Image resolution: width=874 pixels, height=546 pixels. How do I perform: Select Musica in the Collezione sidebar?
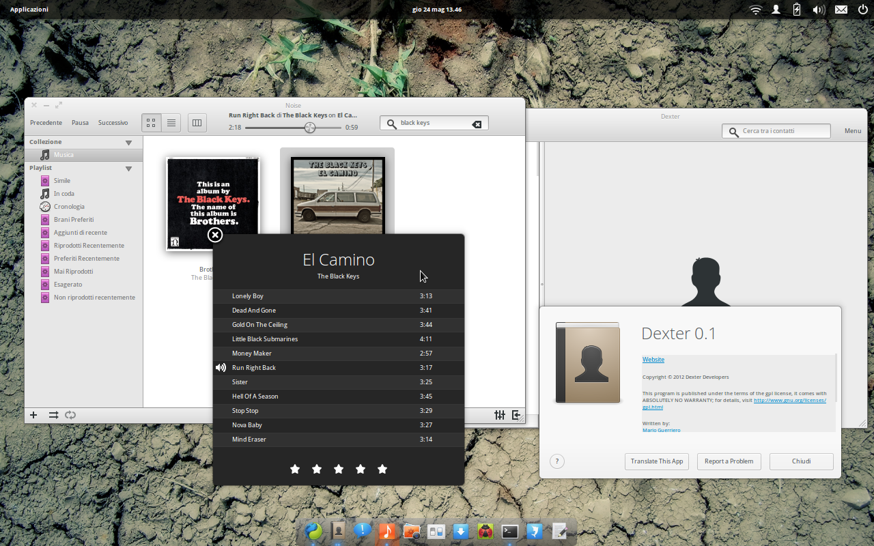point(83,155)
